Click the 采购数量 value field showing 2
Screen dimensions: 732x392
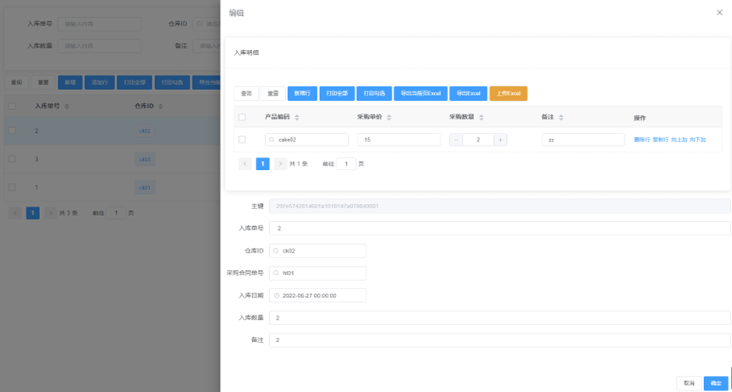(x=478, y=140)
